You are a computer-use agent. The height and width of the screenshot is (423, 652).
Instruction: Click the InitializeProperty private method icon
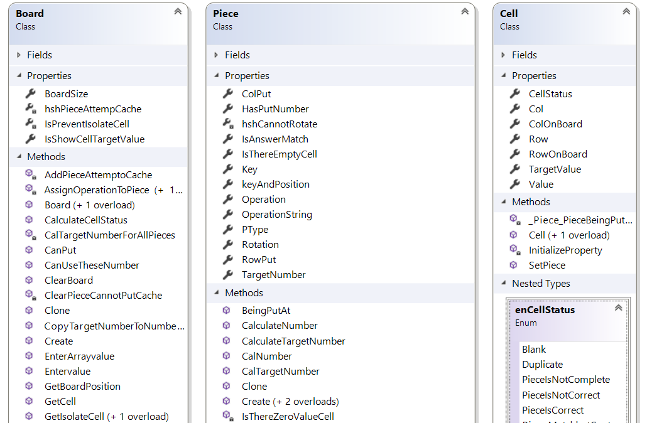click(x=515, y=250)
